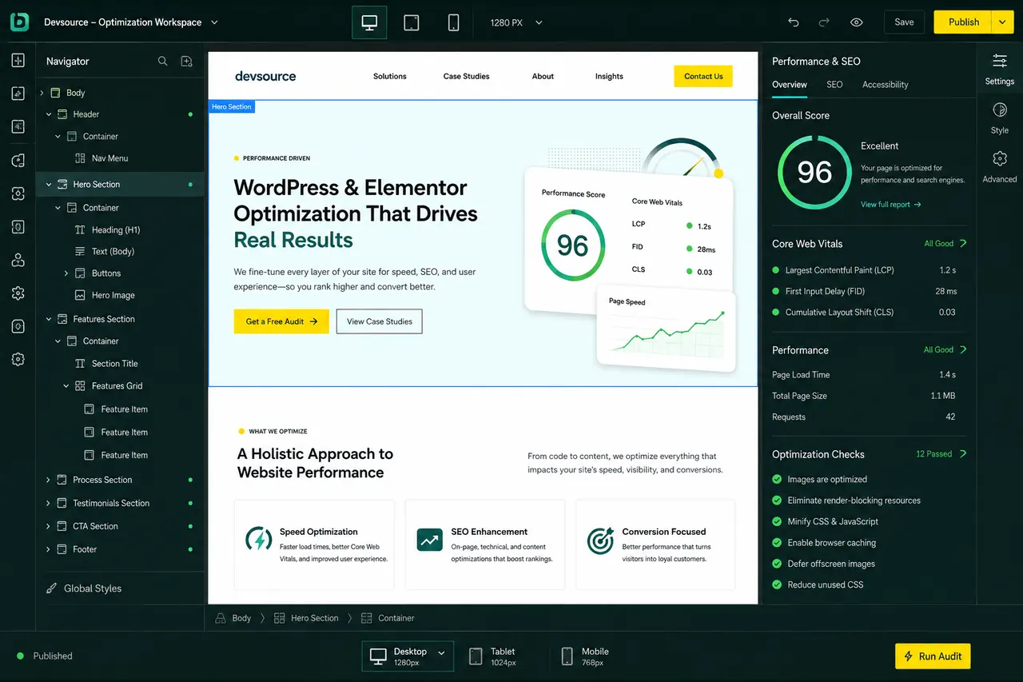Switch to tablet view in top toolbar

pos(412,22)
